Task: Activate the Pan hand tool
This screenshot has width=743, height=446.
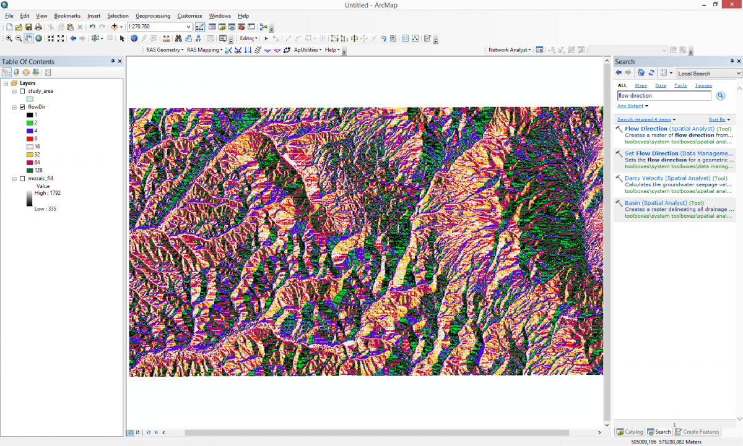Action: pos(28,38)
